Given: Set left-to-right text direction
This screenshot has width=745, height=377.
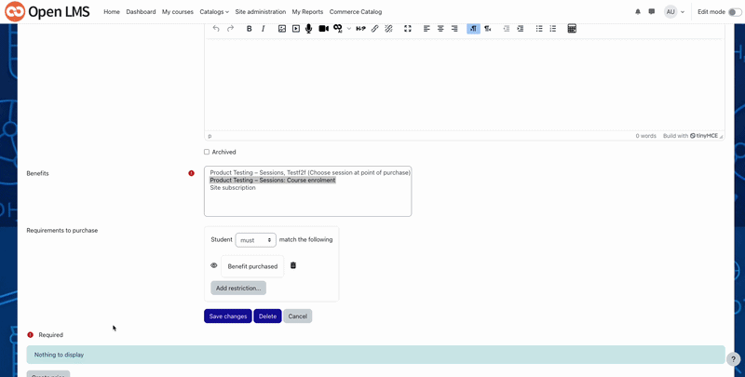Looking at the screenshot, I should pyautogui.click(x=473, y=29).
